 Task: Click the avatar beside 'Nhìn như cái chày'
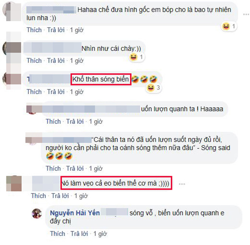pyautogui.click(x=12, y=48)
